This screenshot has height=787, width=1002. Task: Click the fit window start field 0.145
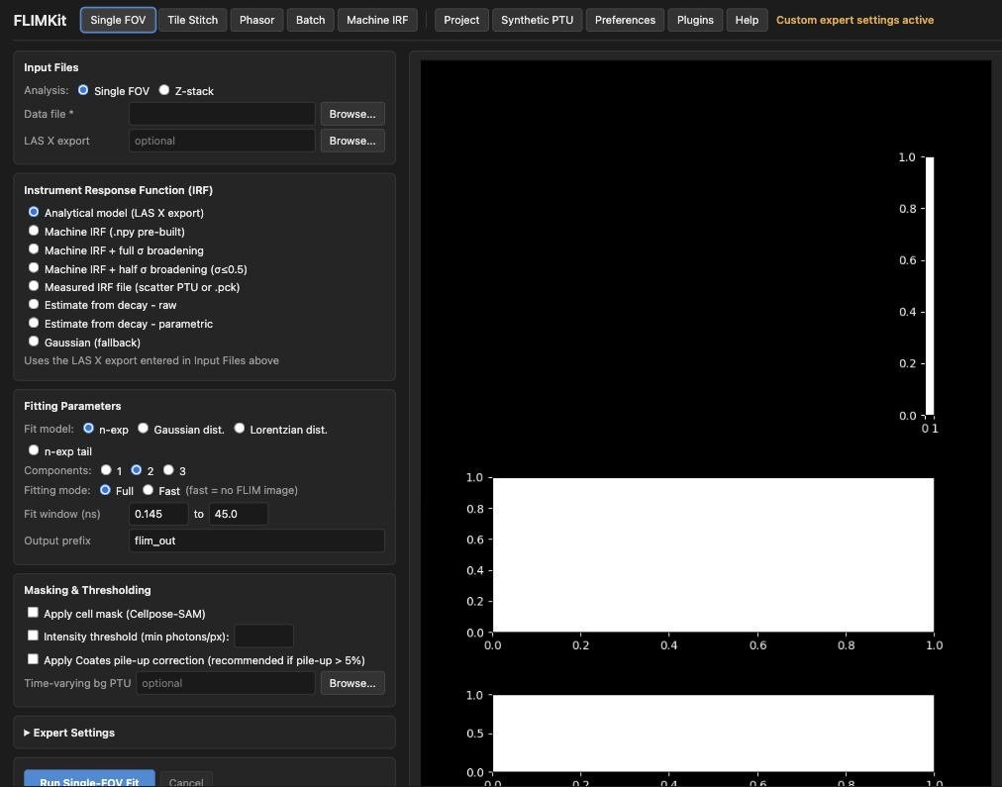158,514
